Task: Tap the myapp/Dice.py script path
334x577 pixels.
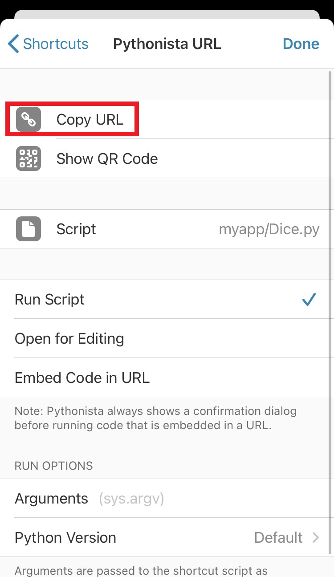Action: click(x=269, y=229)
